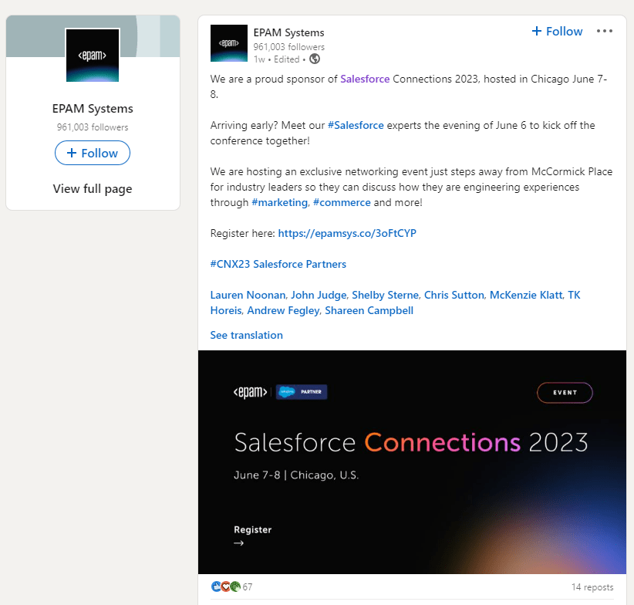Click the arrow under Register in the banner

pyautogui.click(x=238, y=543)
